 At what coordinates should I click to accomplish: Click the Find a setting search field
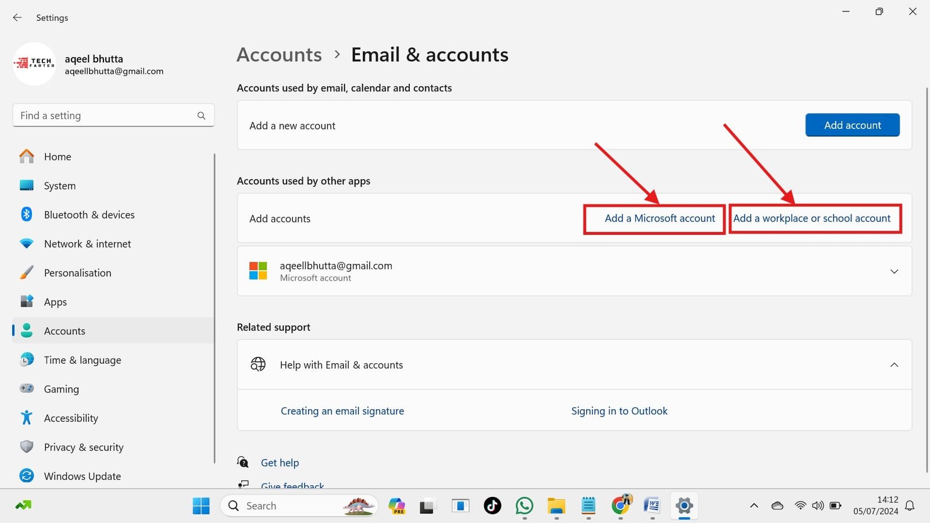[x=105, y=116]
